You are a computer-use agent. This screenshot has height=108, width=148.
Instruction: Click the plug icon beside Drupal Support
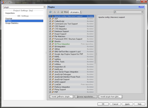click(53, 34)
